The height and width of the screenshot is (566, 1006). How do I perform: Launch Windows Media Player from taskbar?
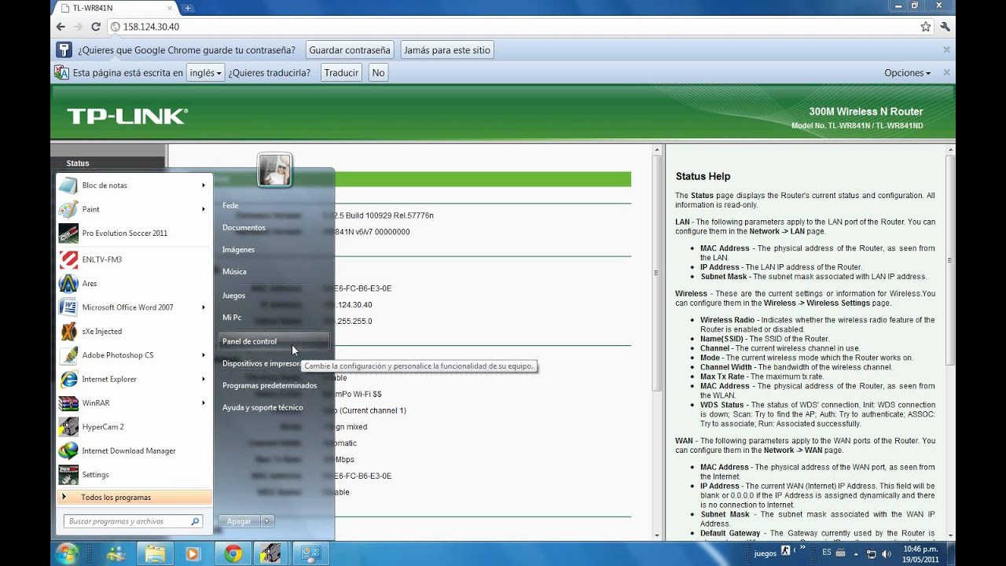pyautogui.click(x=193, y=553)
